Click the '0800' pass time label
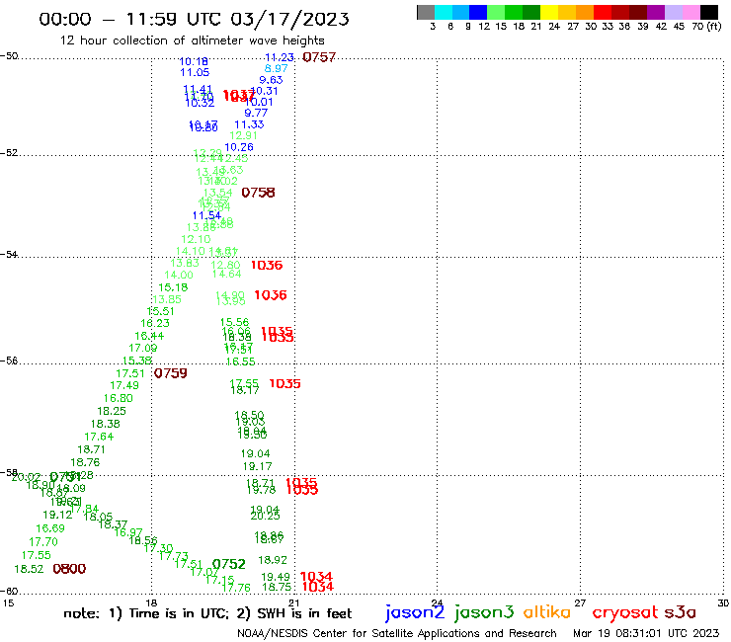The image size is (731, 642). click(x=69, y=569)
